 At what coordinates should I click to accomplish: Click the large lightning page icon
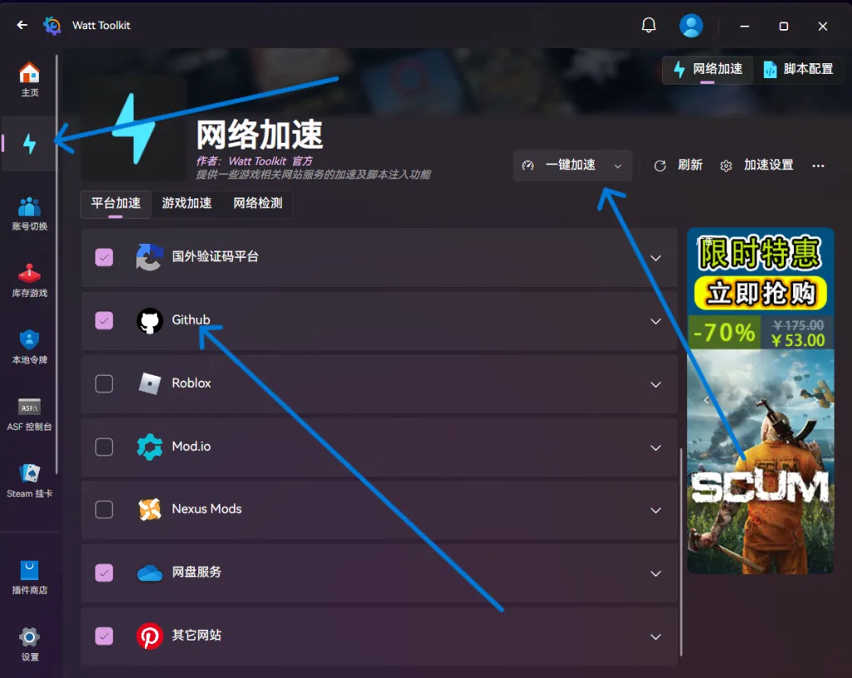134,128
